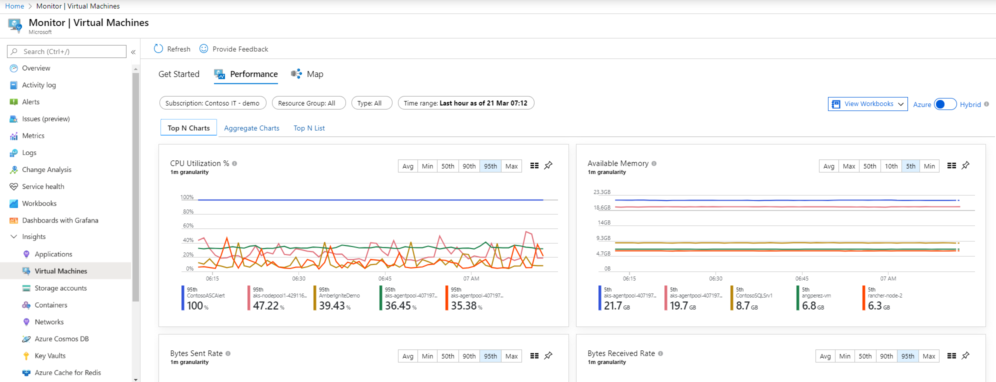Image resolution: width=996 pixels, height=382 pixels.
Task: Select Max aggregation for CPU Utilization
Action: click(511, 166)
